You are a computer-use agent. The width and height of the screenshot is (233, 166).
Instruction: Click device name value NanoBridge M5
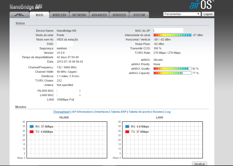[66, 31]
